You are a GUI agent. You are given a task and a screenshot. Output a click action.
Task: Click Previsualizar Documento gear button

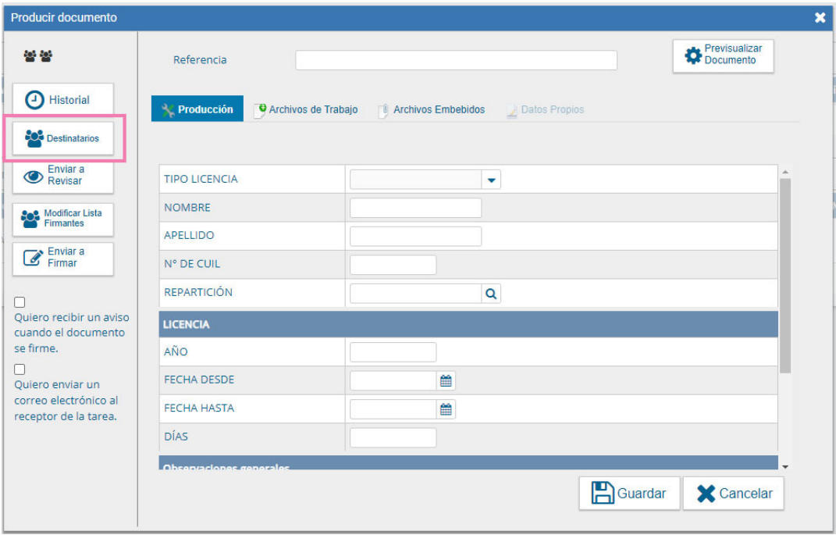pyautogui.click(x=723, y=55)
